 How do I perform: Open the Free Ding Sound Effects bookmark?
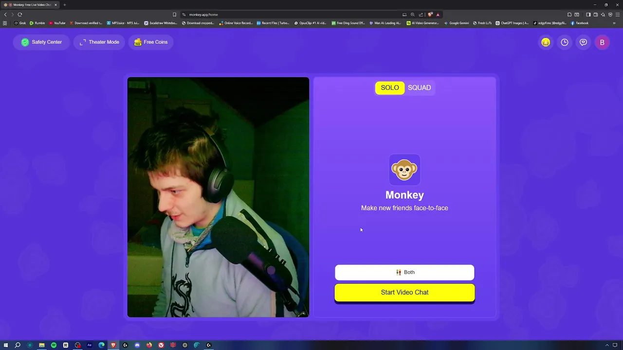pos(348,23)
